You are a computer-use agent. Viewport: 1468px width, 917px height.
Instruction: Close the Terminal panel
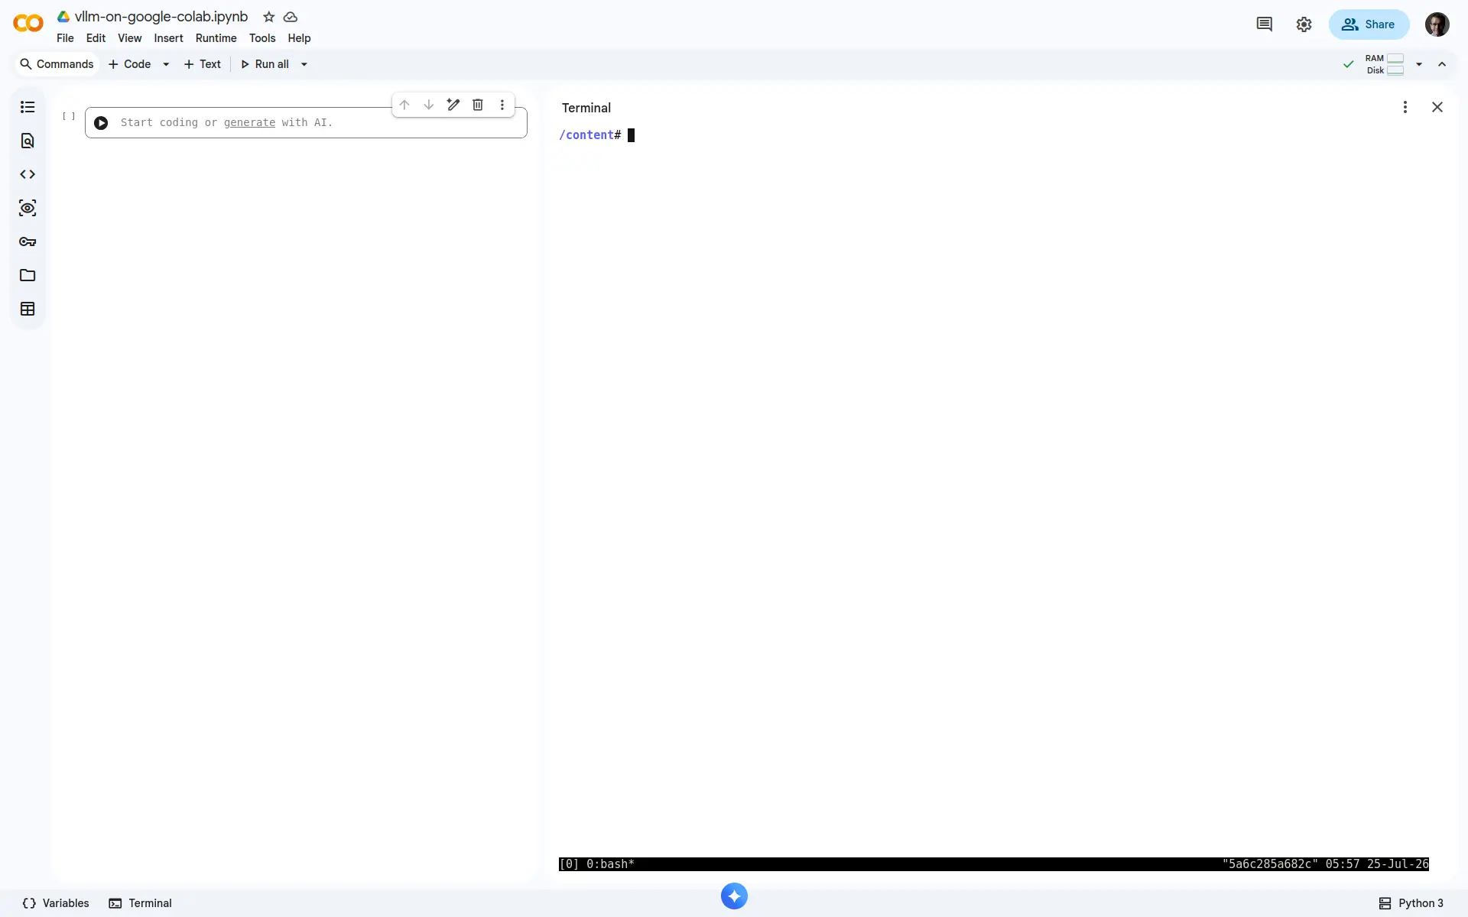point(1437,107)
